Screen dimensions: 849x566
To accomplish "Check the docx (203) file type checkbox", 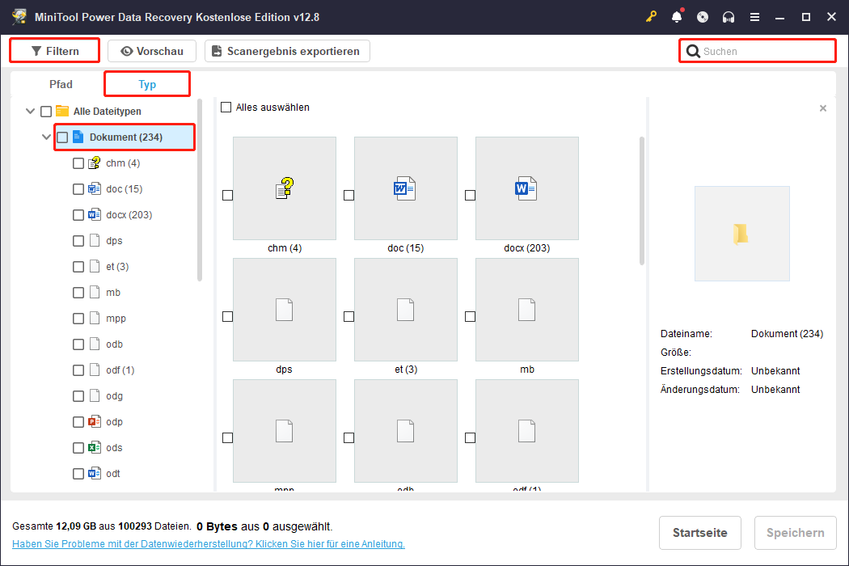I will (78, 214).
